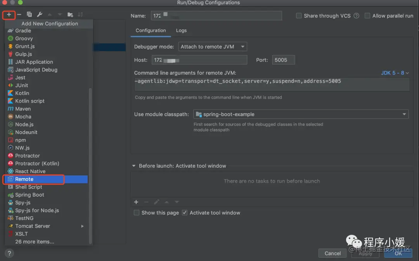Uncheck Activate tool window checkbox

[x=185, y=213]
